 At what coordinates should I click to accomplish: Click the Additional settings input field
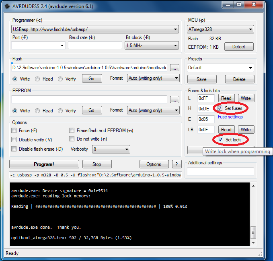tap(220, 172)
